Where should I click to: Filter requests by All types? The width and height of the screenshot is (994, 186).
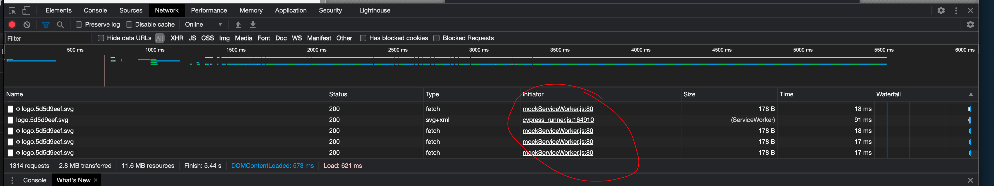pyautogui.click(x=159, y=38)
